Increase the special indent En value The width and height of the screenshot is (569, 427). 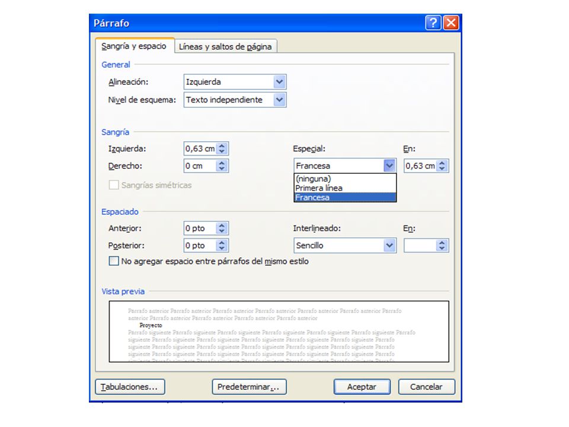[x=442, y=163]
